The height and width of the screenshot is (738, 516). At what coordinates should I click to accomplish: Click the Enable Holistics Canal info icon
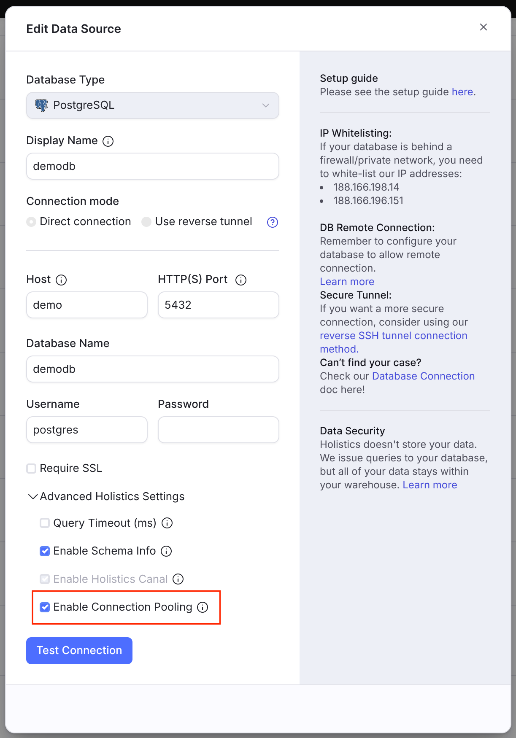pyautogui.click(x=178, y=579)
